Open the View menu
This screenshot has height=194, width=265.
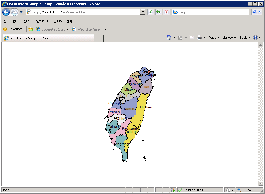[27, 21]
